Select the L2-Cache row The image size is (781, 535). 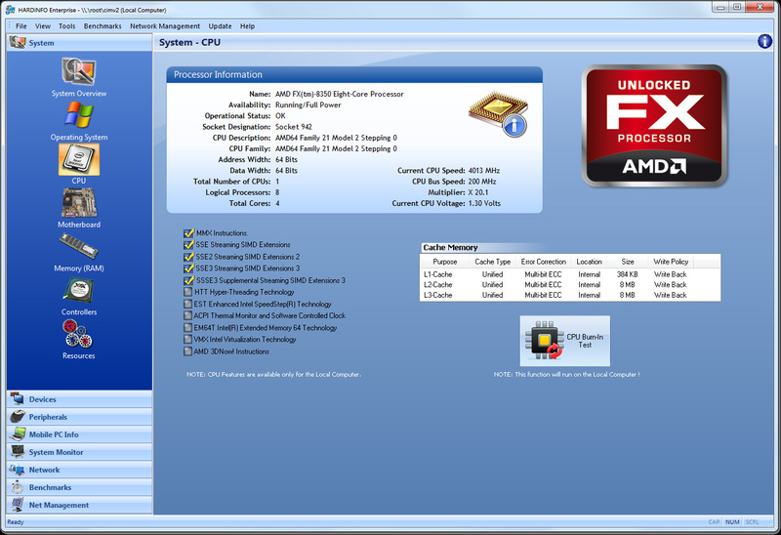570,285
